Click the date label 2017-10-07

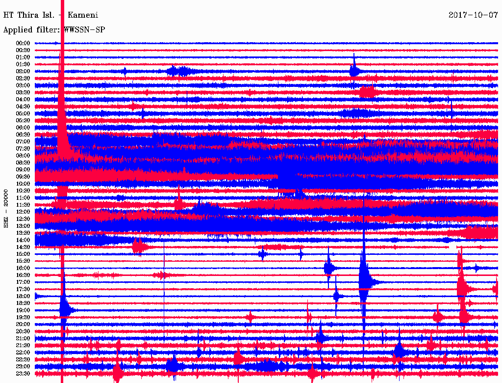[x=473, y=15]
